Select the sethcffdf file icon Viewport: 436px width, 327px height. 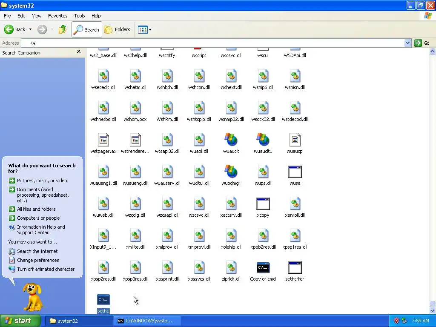(x=295, y=267)
